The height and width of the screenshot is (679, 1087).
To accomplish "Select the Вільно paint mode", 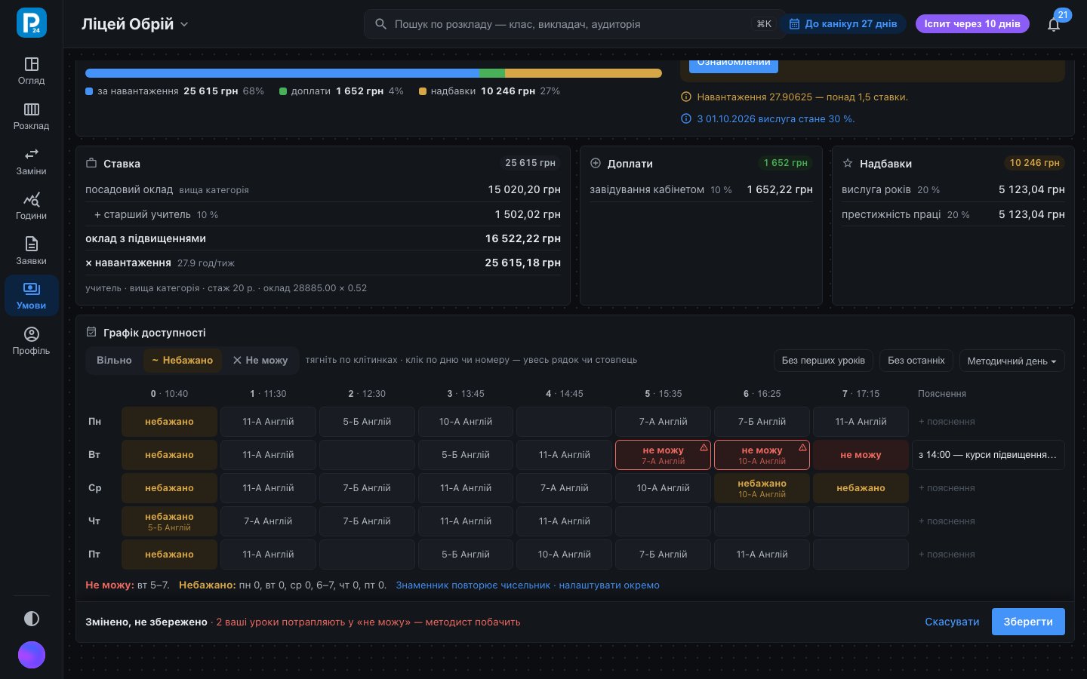I will (x=114, y=361).
